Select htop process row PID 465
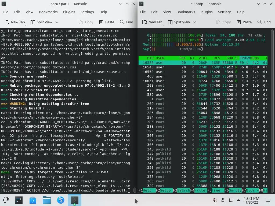 tap(203, 76)
